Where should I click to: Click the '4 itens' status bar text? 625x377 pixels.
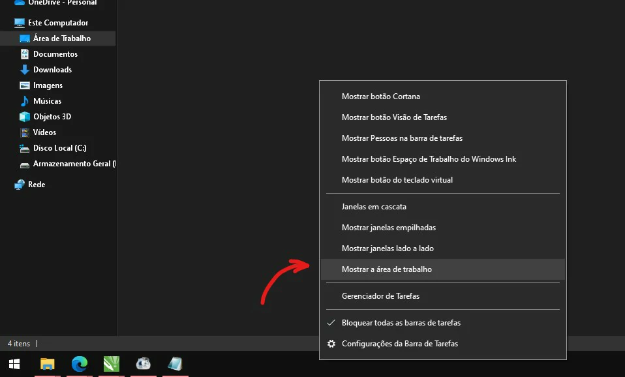click(x=19, y=344)
